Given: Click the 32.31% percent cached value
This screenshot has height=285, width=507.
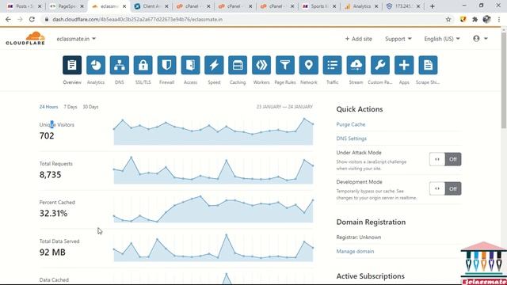Looking at the screenshot, I should [x=53, y=213].
